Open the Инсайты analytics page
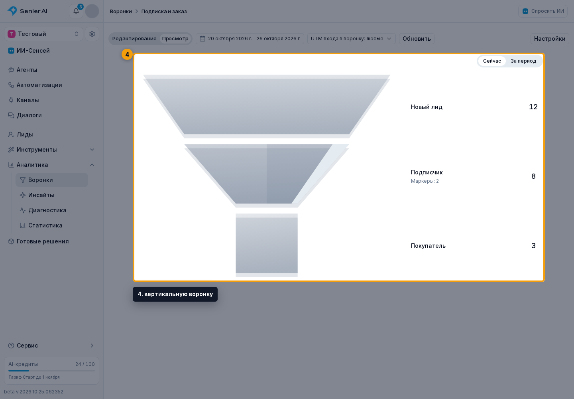Image resolution: width=574 pixels, height=399 pixels. click(x=52, y=195)
